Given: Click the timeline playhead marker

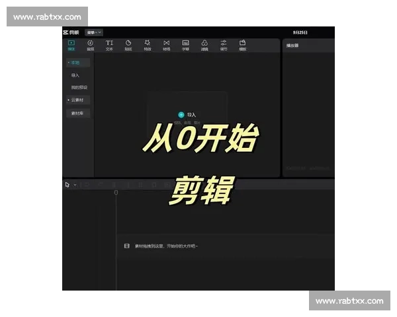Looking at the screenshot, I should 116,193.
